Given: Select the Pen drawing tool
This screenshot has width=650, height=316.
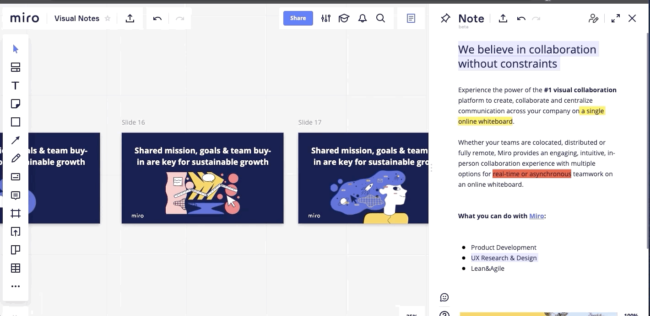Looking at the screenshot, I should click(16, 158).
